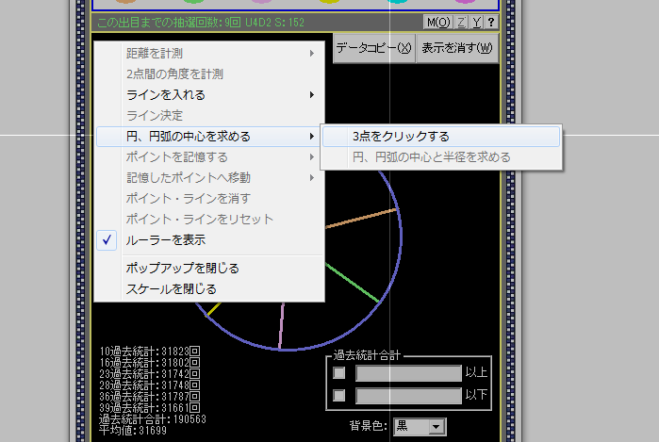This screenshot has width=659, height=442.
Task: Expand arrow next to 円、円弧の中心を求める
Action: pos(312,137)
